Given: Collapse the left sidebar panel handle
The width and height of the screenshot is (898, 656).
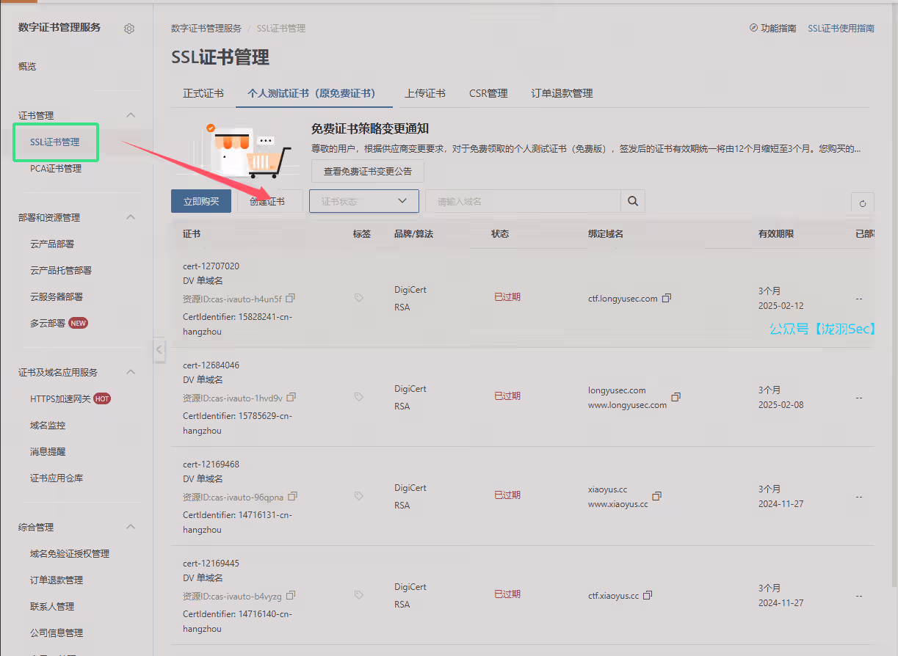Looking at the screenshot, I should [159, 350].
